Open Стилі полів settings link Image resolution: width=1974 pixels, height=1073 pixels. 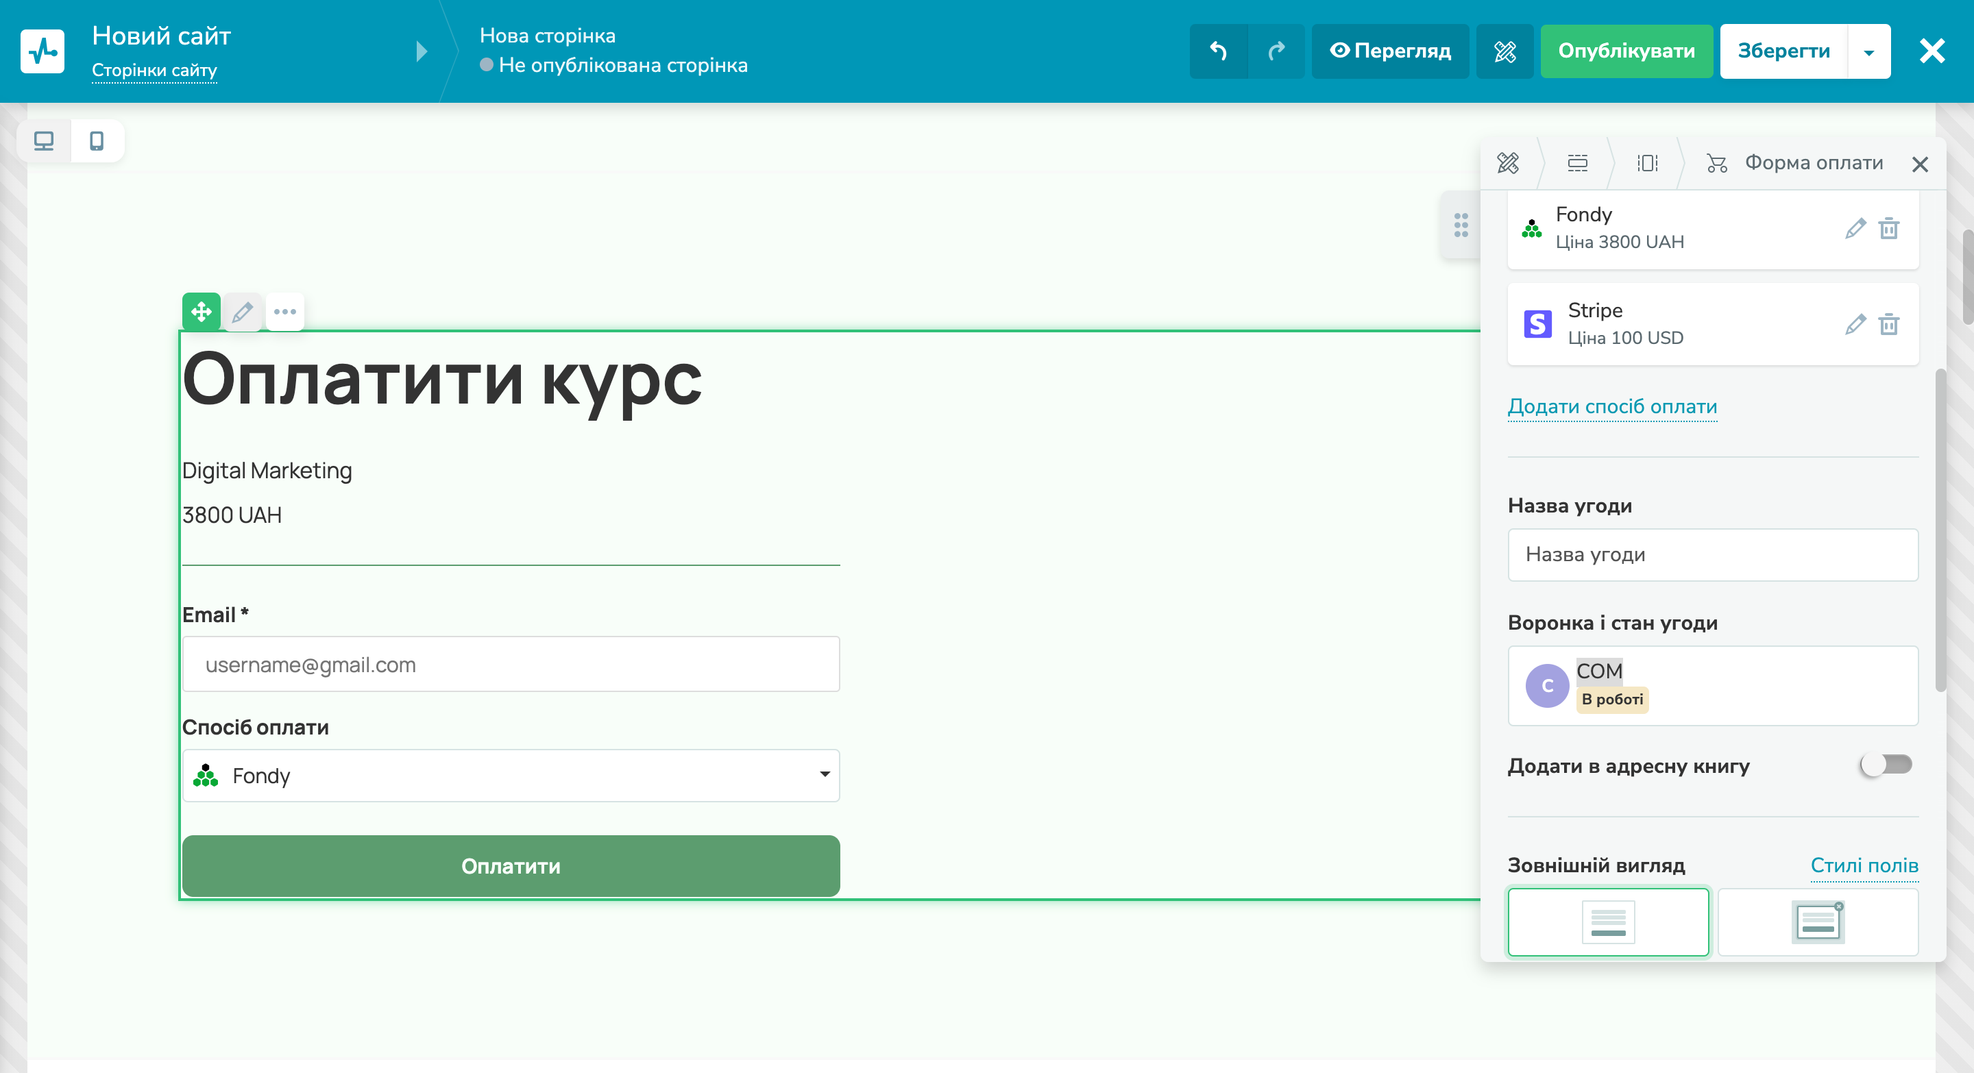[1864, 866]
